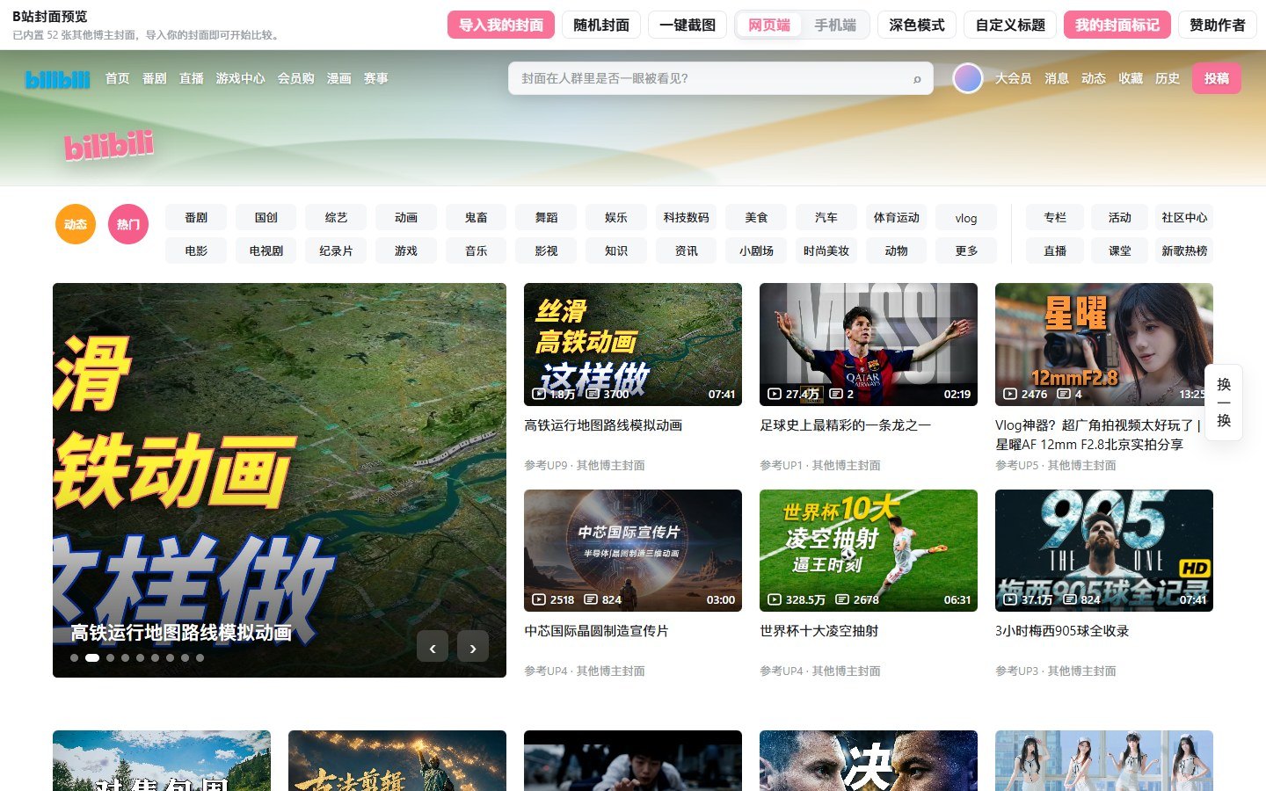
Task: Toggle 深色模式 dark mode
Action: coord(917,25)
